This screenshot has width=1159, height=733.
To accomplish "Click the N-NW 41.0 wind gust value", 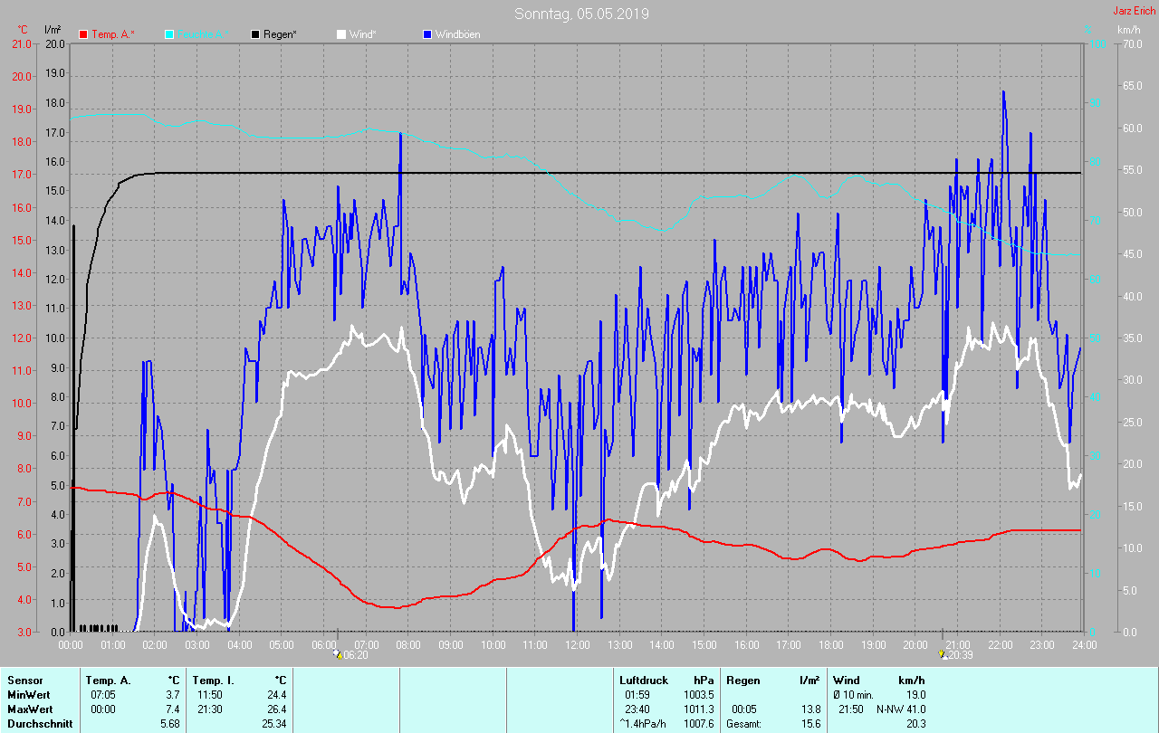I will point(900,709).
